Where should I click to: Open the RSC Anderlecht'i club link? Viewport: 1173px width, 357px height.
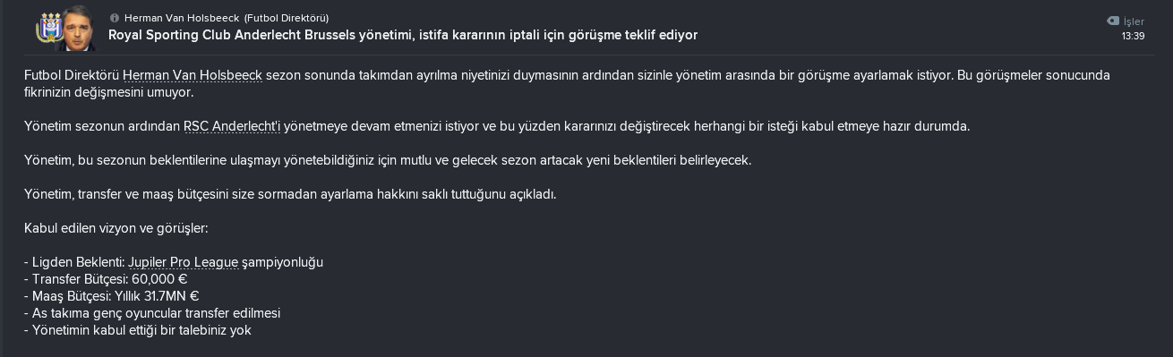(232, 126)
